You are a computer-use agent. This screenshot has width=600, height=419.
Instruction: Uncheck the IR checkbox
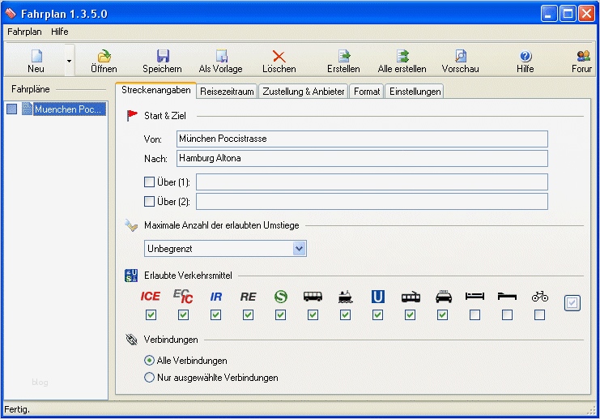pyautogui.click(x=216, y=314)
